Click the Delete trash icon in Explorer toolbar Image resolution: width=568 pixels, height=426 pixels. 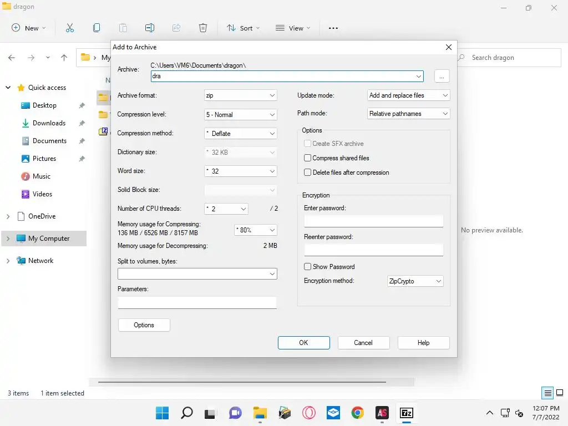point(203,28)
